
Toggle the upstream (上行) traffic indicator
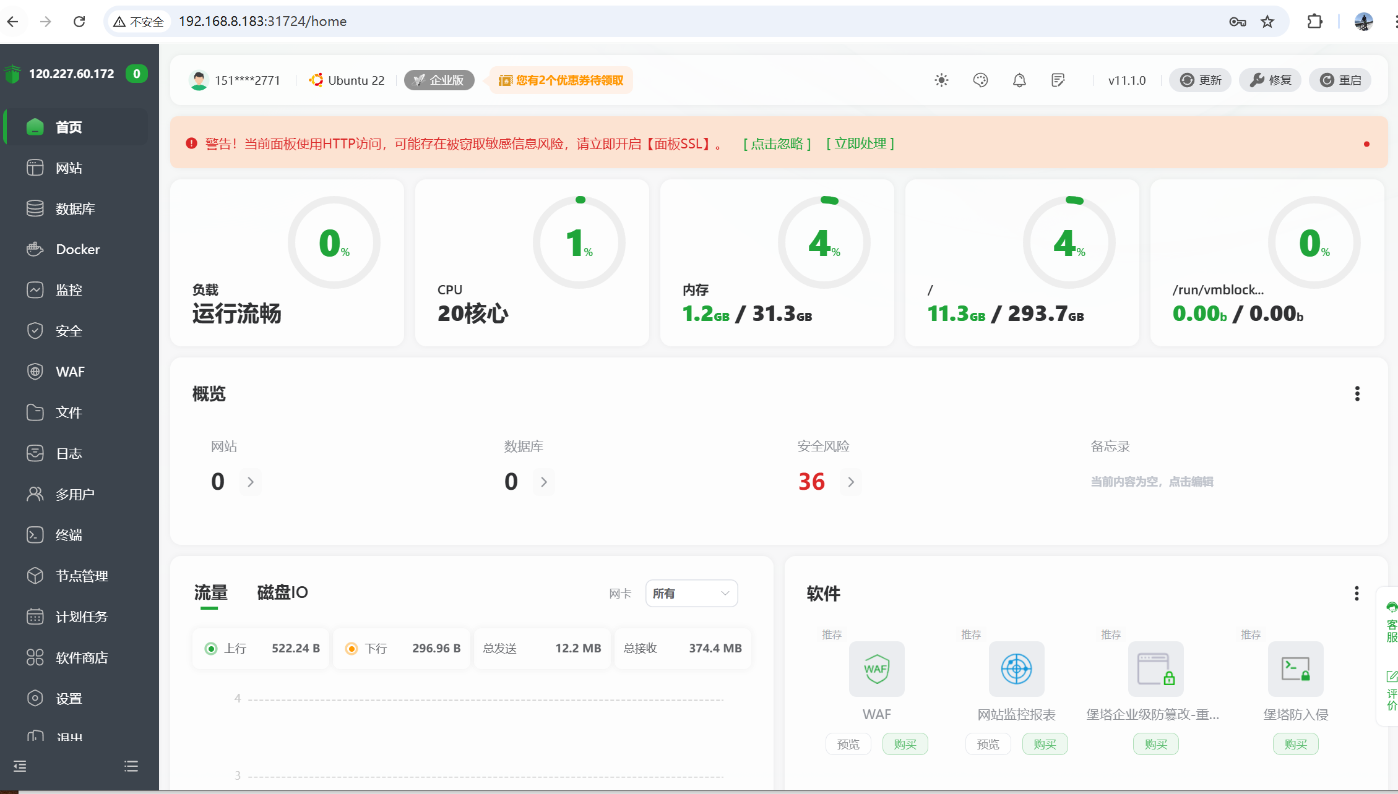coord(211,649)
